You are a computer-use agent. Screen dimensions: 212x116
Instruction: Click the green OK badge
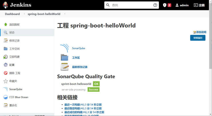pos(96,84)
